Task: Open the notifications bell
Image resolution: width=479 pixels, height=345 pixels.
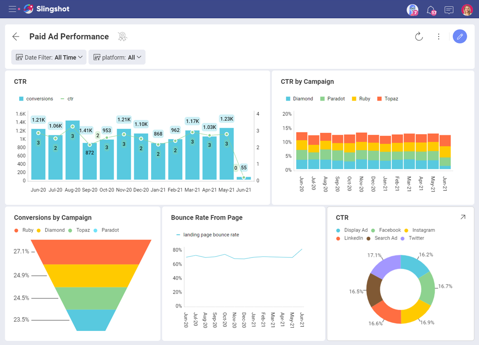Action: point(430,10)
